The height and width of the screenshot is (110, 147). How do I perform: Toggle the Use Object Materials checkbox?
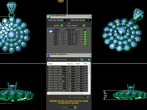(x=88, y=97)
